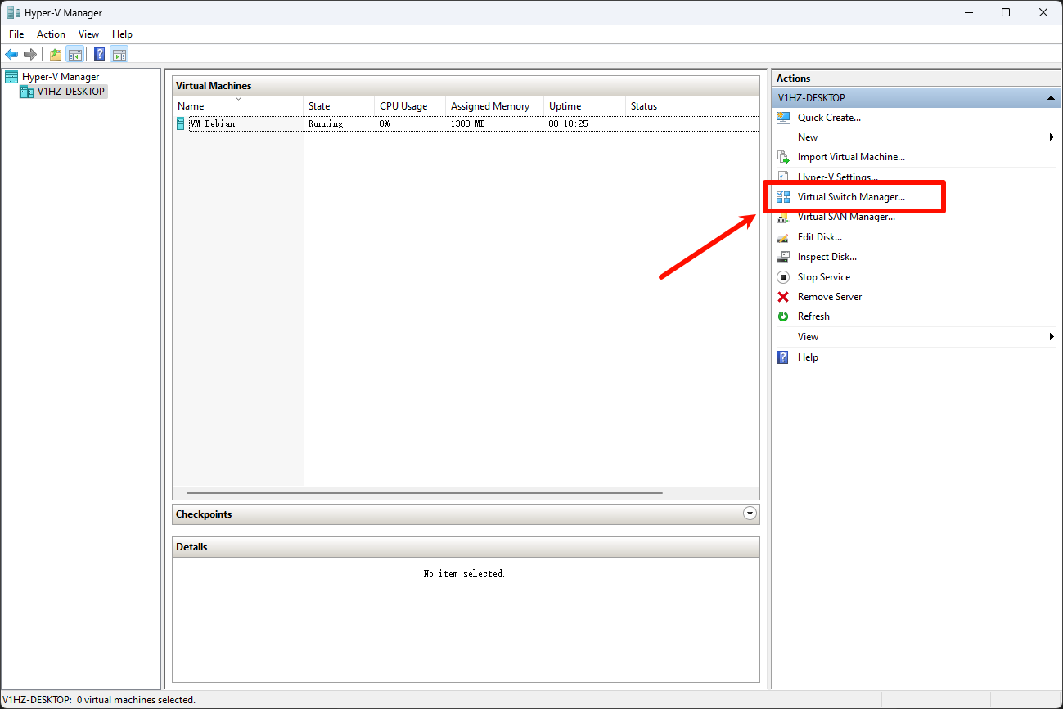Open the New submenu in Actions
Viewport: 1063px width, 709px height.
(808, 137)
